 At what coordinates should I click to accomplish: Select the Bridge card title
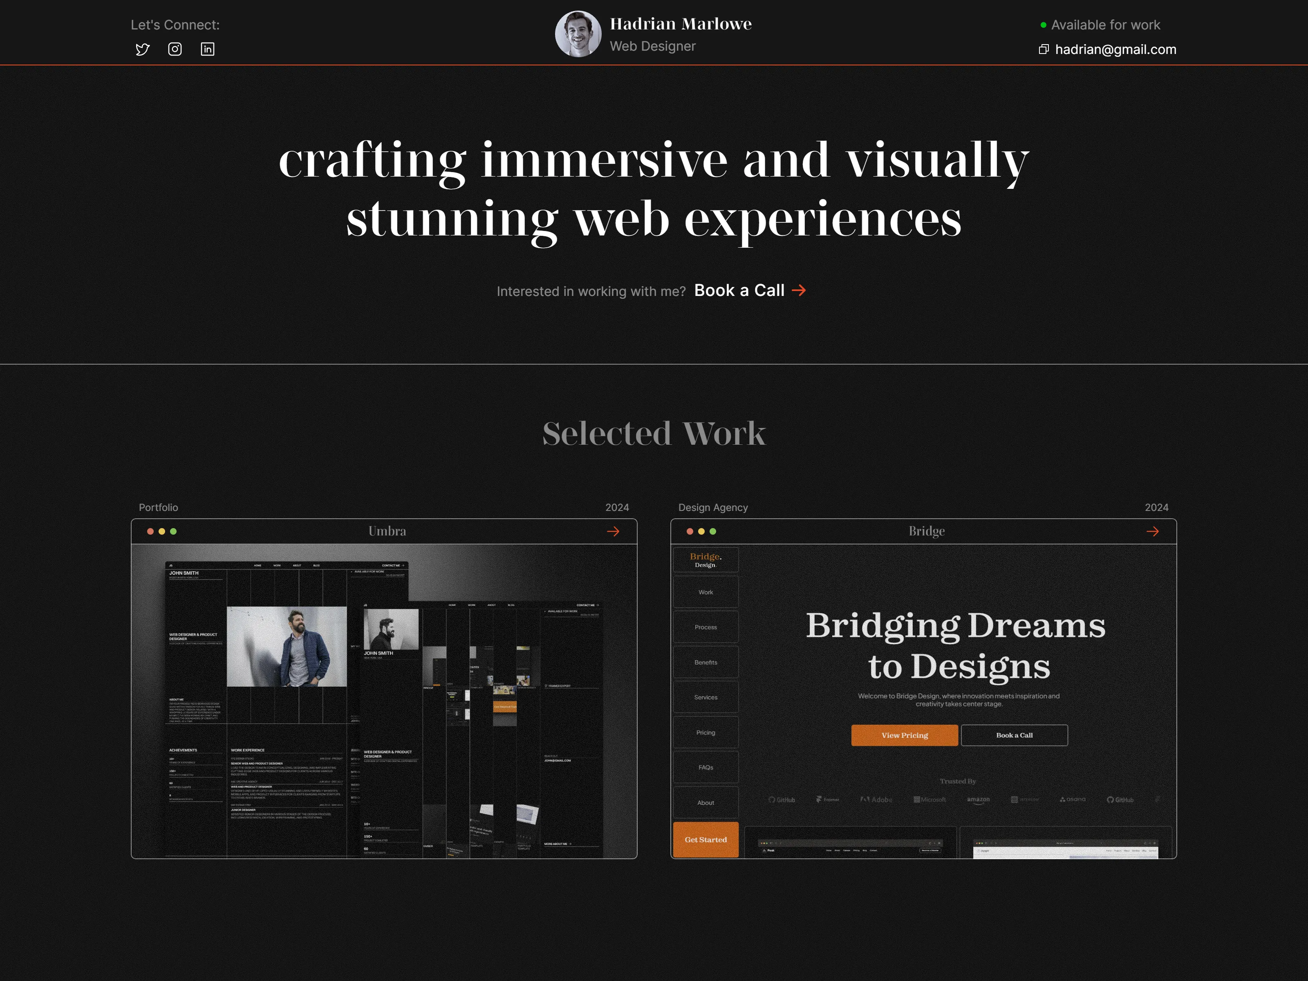(x=927, y=531)
